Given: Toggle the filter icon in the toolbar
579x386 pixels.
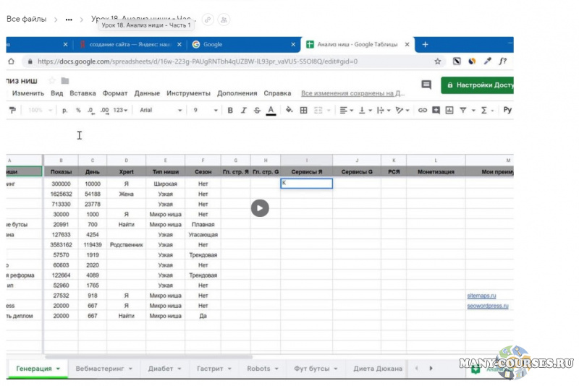Looking at the screenshot, I should (x=463, y=111).
